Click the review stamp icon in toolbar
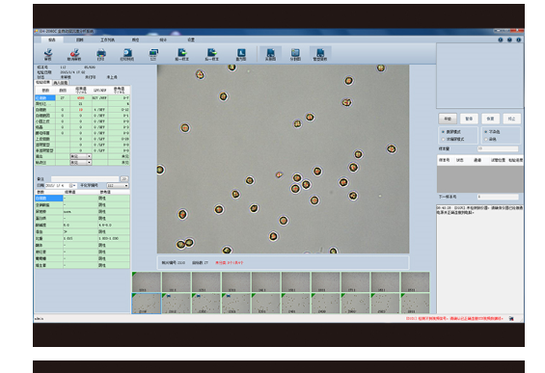The width and height of the screenshot is (545, 373). [x=48, y=53]
